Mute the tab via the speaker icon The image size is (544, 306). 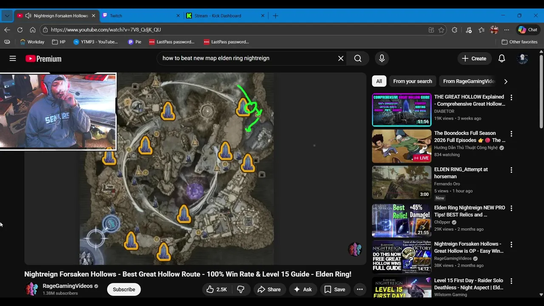coord(28,16)
